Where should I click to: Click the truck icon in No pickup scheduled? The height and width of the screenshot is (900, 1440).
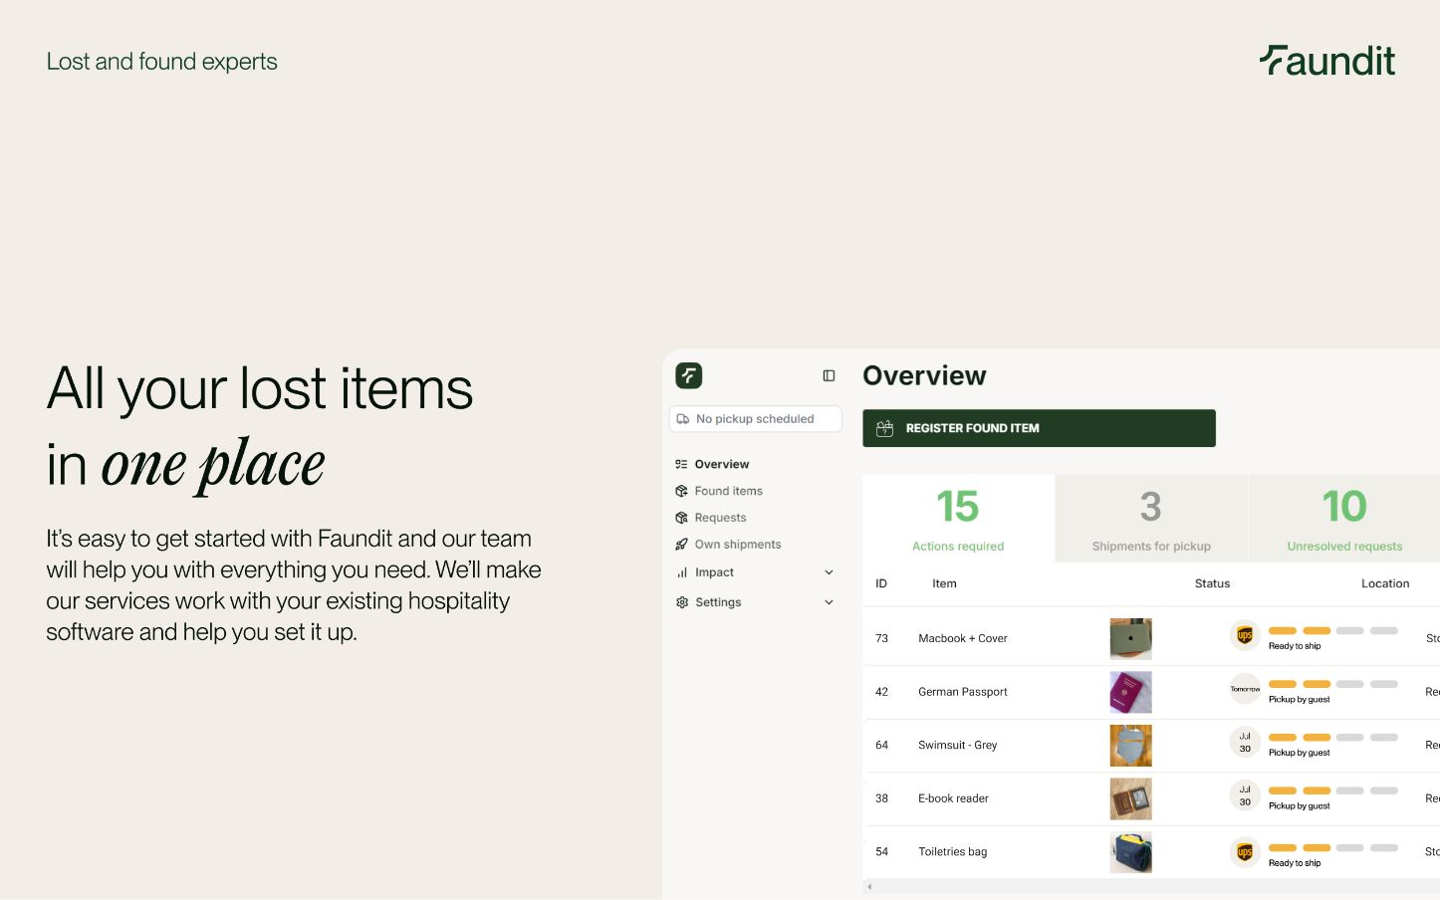[683, 419]
